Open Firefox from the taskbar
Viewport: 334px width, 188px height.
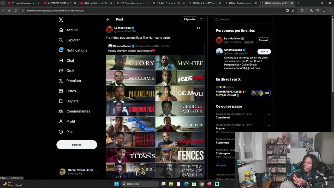click(x=209, y=184)
